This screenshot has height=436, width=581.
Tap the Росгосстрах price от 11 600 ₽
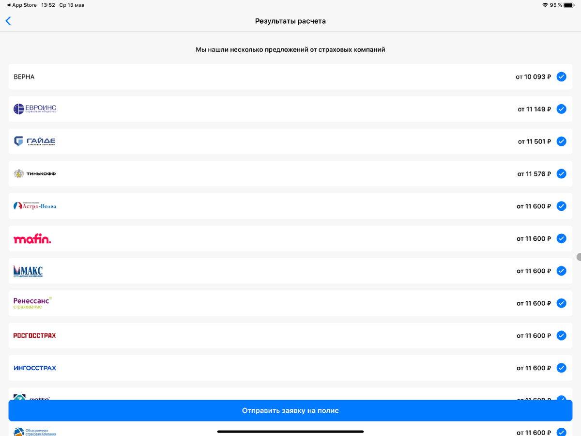click(534, 335)
